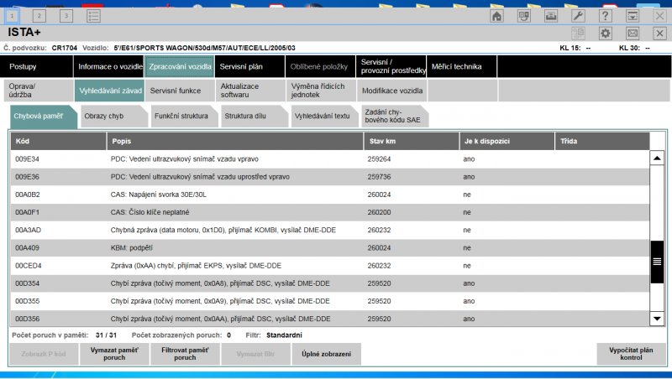
Task: Click Vymazat paměť poruch button
Action: pyautogui.click(x=114, y=354)
